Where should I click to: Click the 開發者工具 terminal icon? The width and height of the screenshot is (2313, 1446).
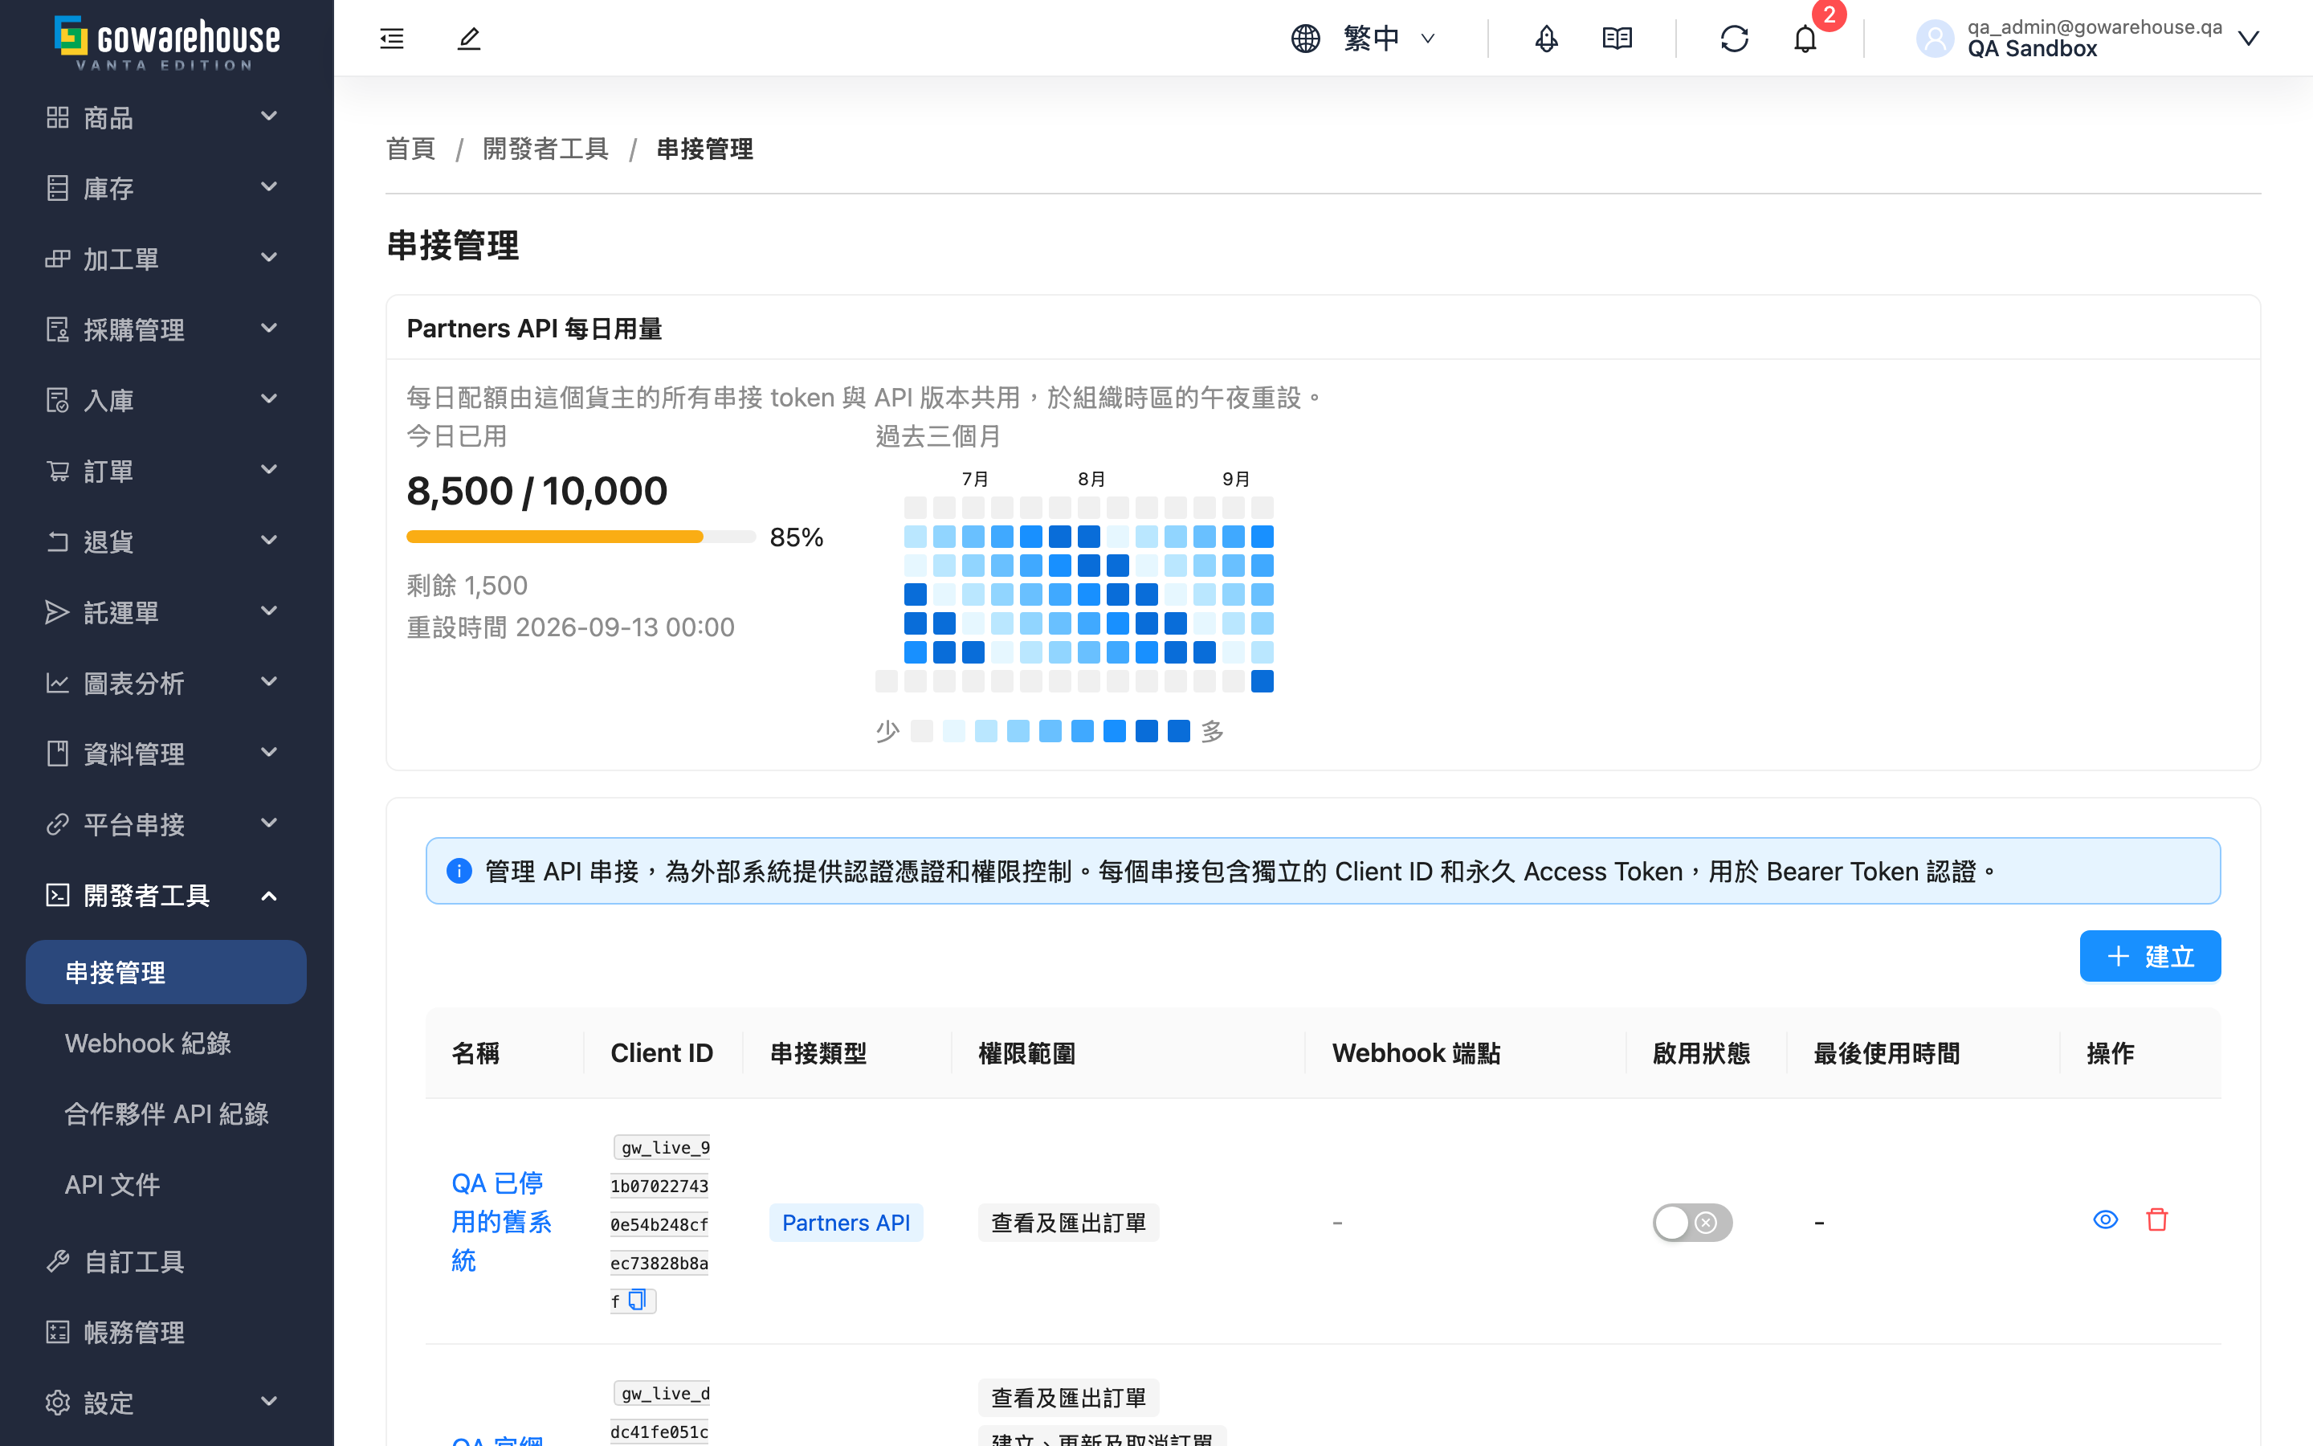[57, 895]
